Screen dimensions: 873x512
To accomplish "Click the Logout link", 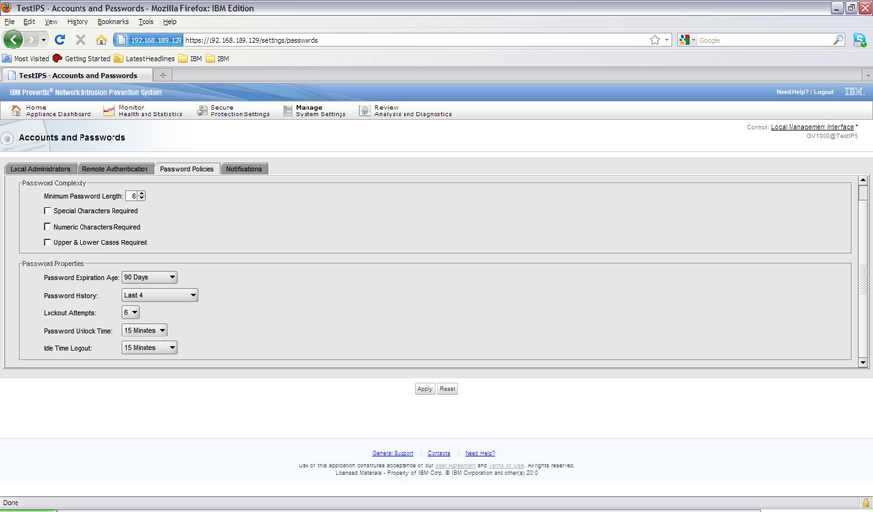I will pyautogui.click(x=824, y=92).
